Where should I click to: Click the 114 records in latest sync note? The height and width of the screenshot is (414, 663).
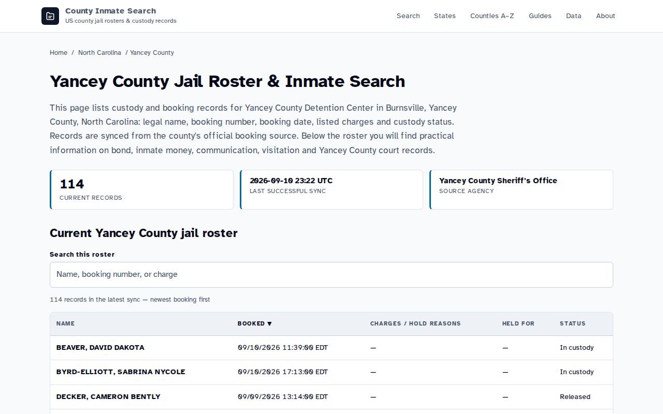pos(130,300)
